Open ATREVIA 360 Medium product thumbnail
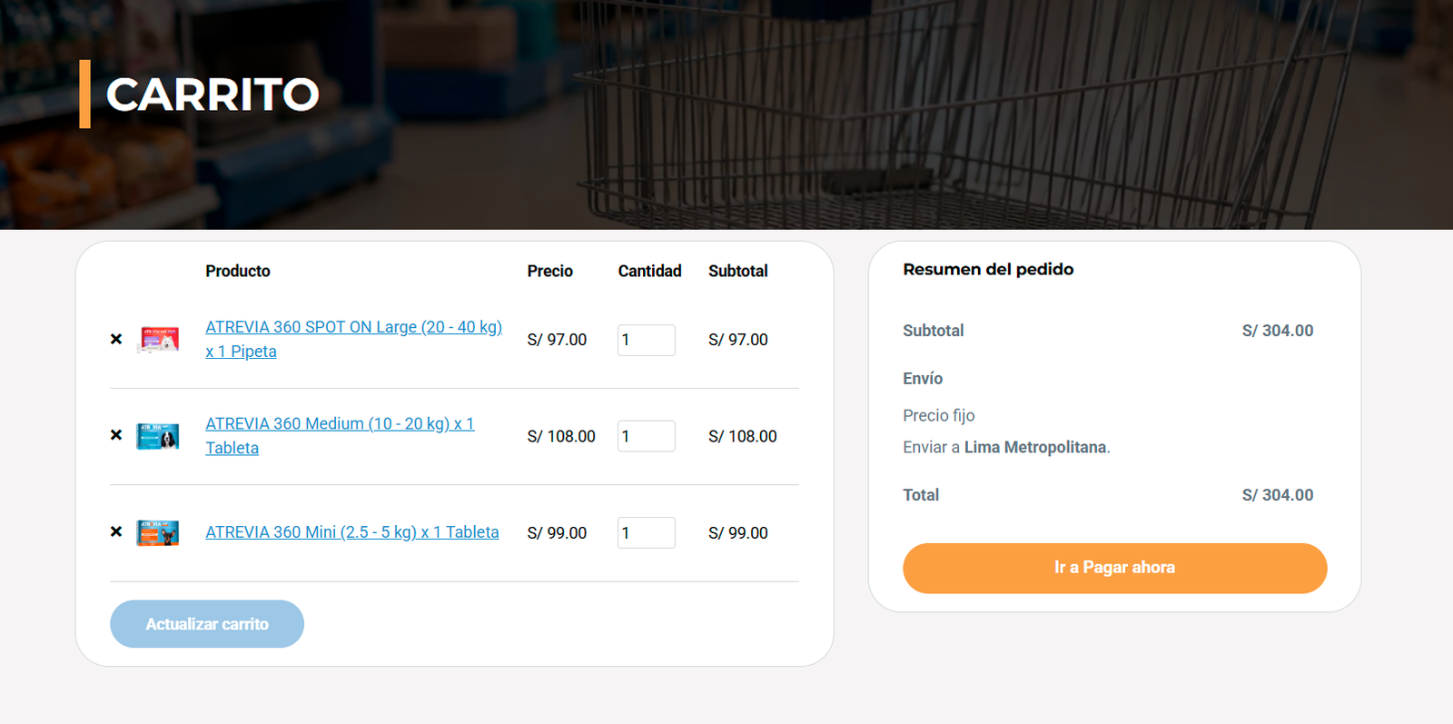The width and height of the screenshot is (1453, 724). point(158,436)
